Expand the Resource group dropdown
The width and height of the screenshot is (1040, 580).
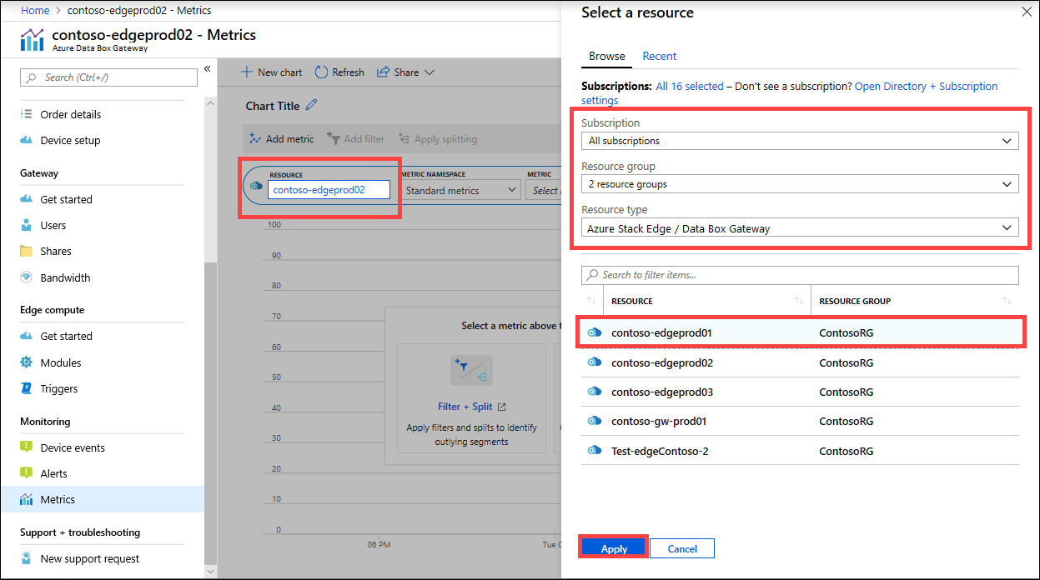[x=799, y=184]
